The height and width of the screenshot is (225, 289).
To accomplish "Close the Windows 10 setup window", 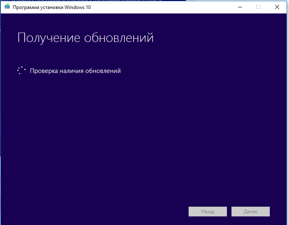I will [x=277, y=7].
